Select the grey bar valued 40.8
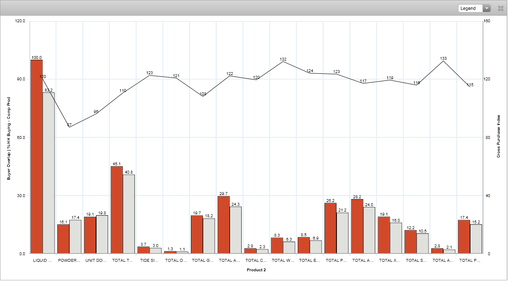508x282 pixels. coord(129,214)
